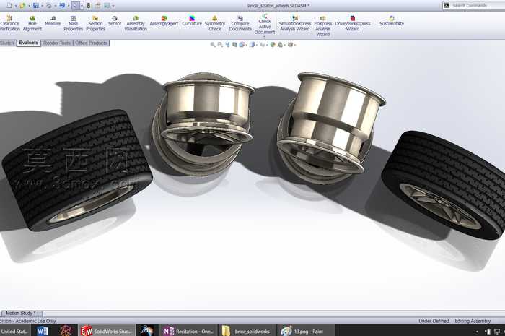Open AssemblyXpert
Viewport: 505px width, 336px height.
[164, 21]
